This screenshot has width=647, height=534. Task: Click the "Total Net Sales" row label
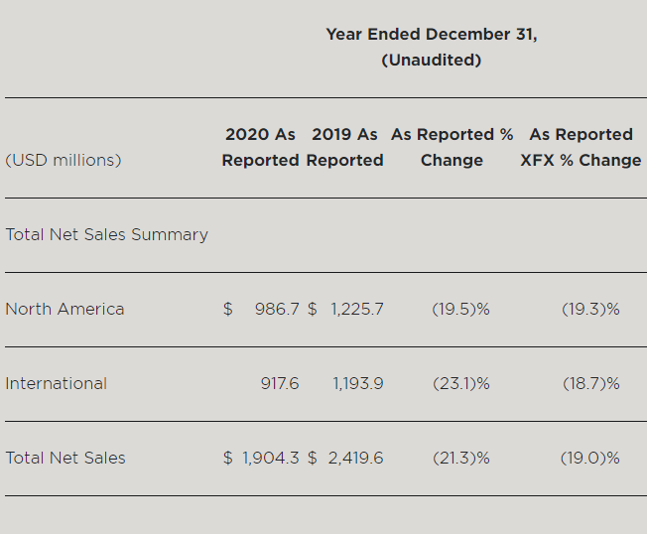(65, 458)
